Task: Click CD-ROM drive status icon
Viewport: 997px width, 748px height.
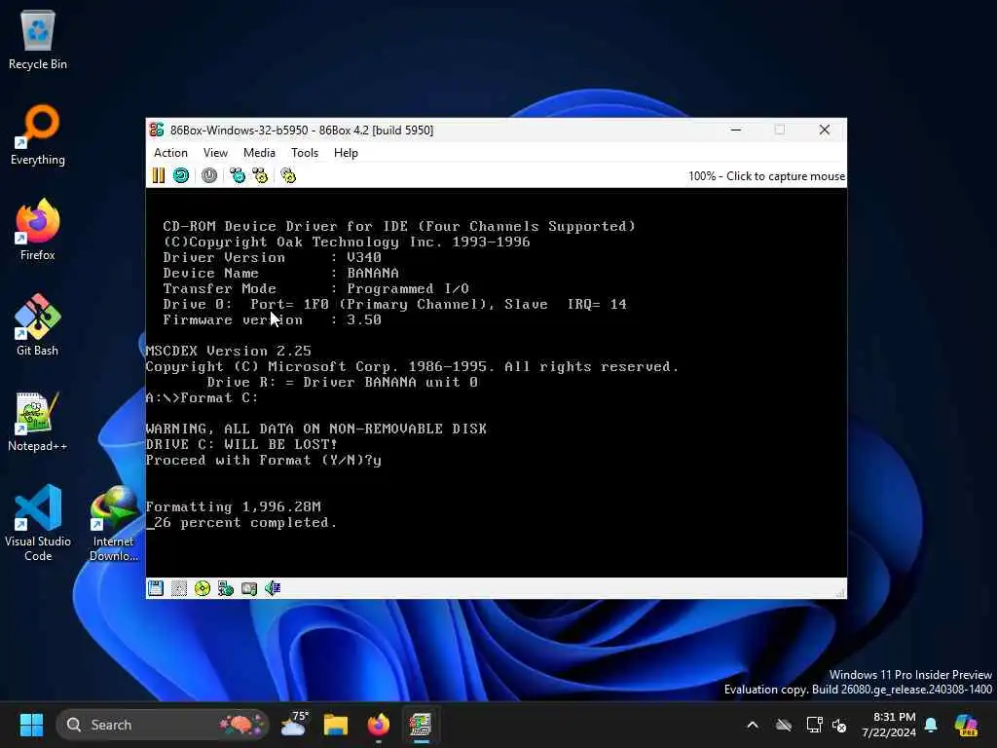Action: tap(203, 588)
